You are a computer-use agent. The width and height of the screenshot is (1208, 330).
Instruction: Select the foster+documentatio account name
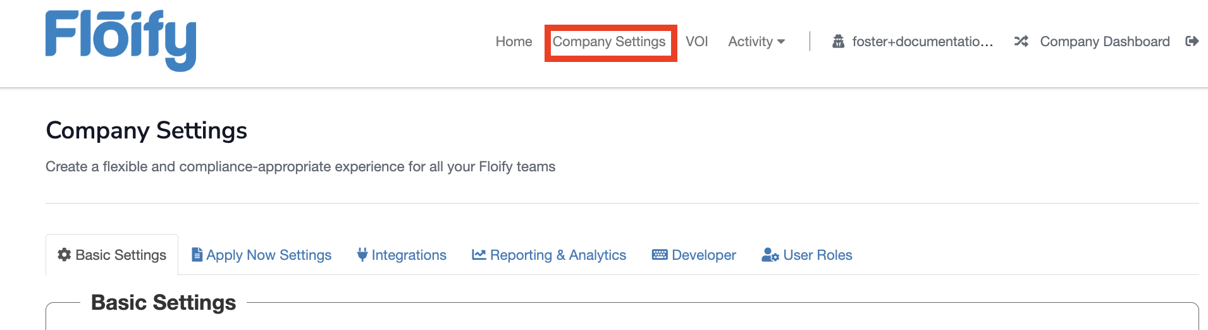[923, 42]
